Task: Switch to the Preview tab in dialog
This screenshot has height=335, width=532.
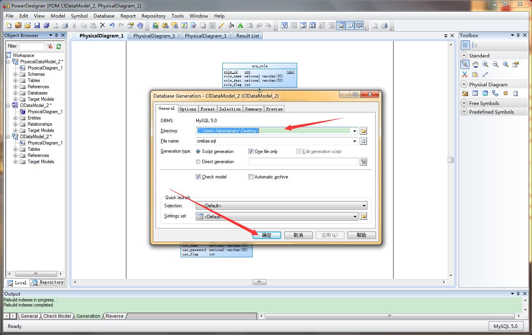Action: coord(274,109)
